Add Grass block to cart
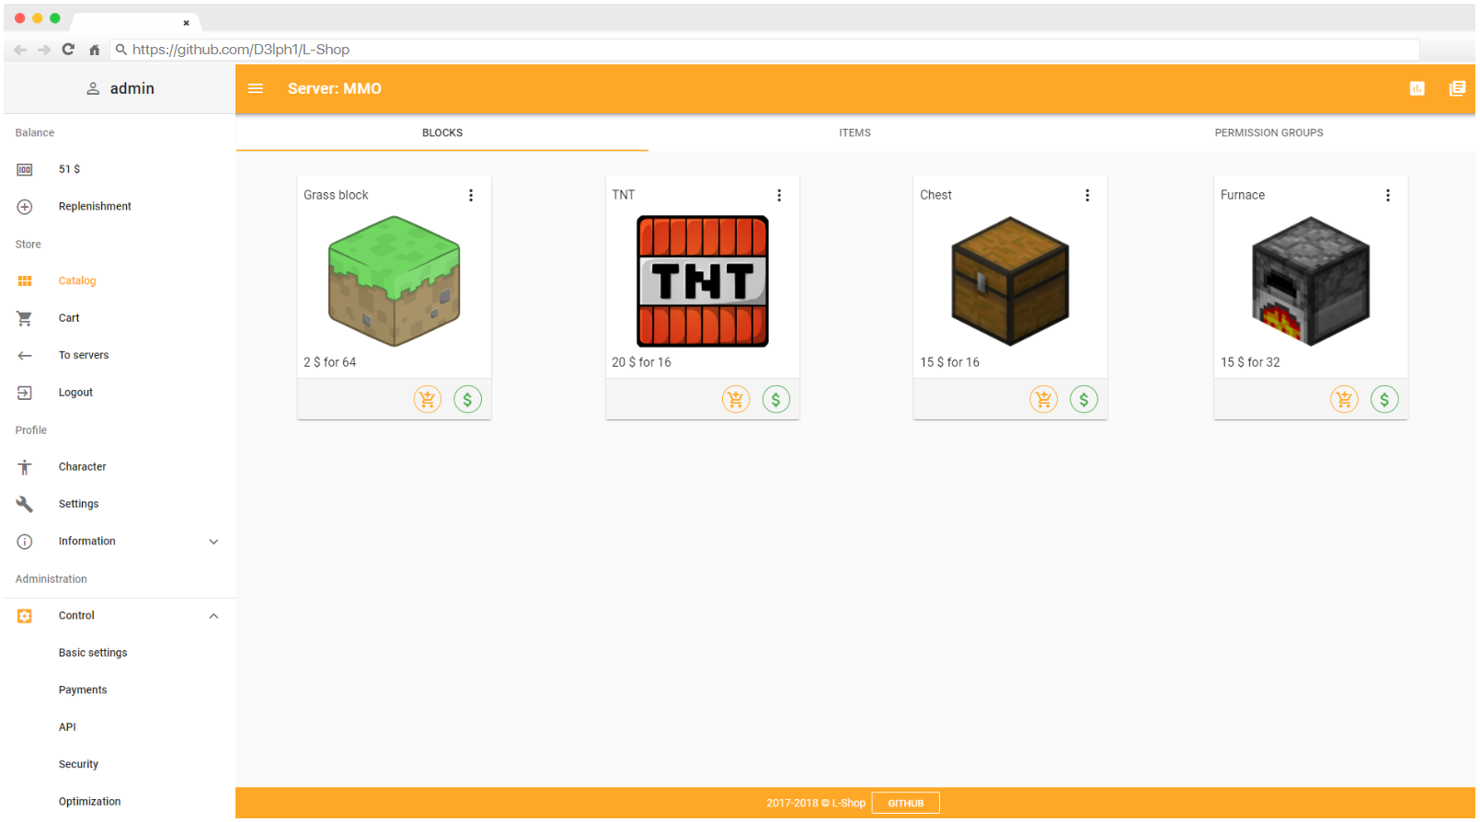 [x=428, y=400]
